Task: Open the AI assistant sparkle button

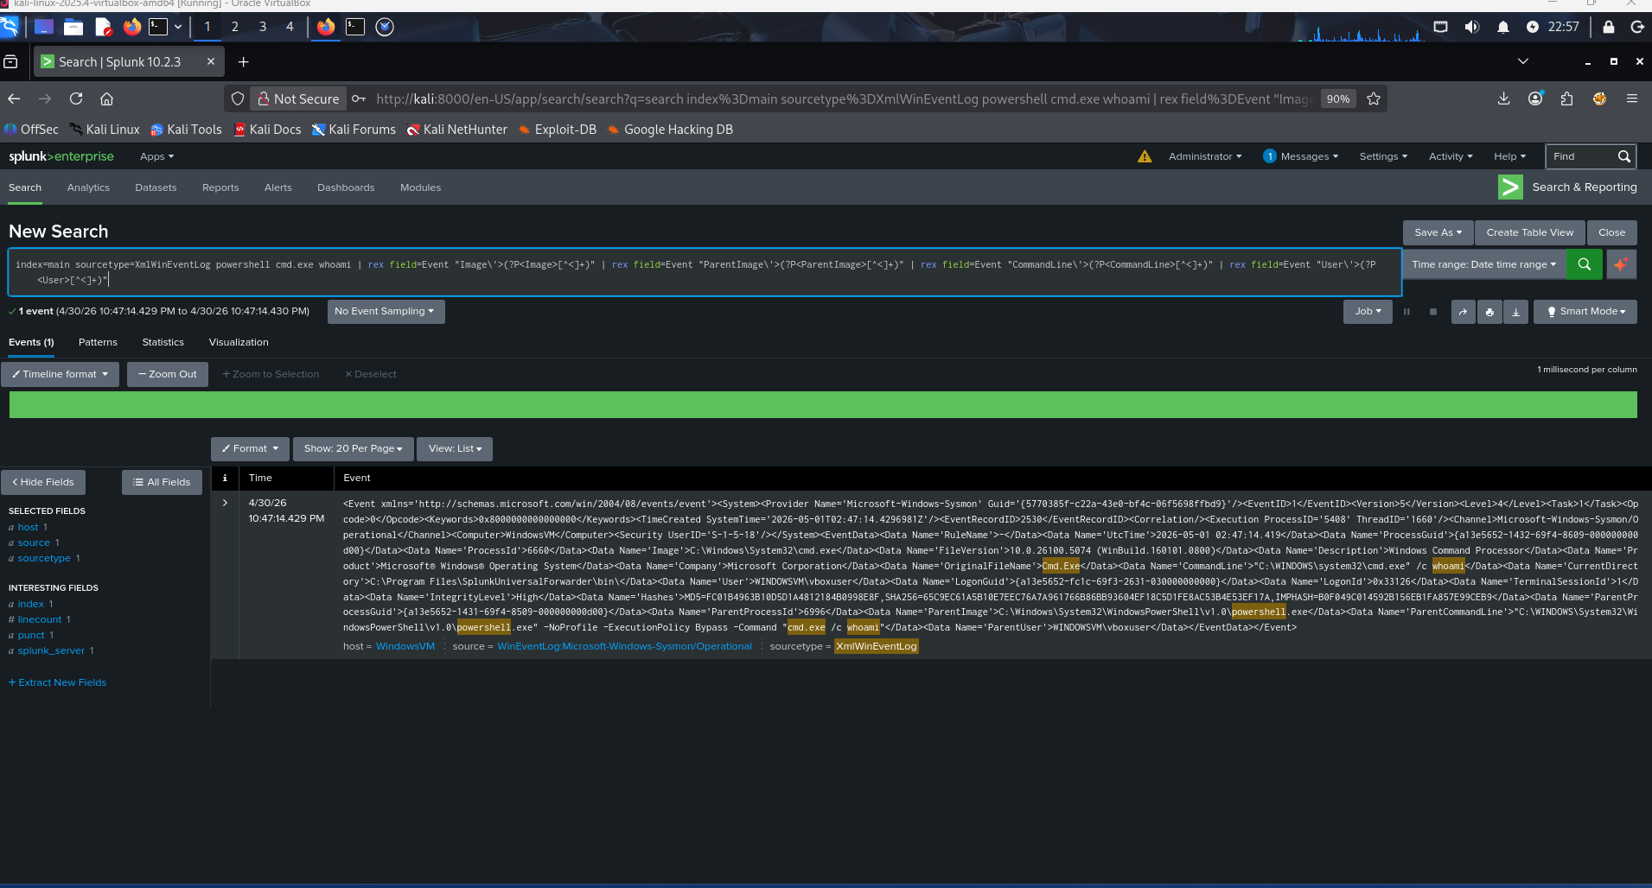Action: pos(1621,264)
